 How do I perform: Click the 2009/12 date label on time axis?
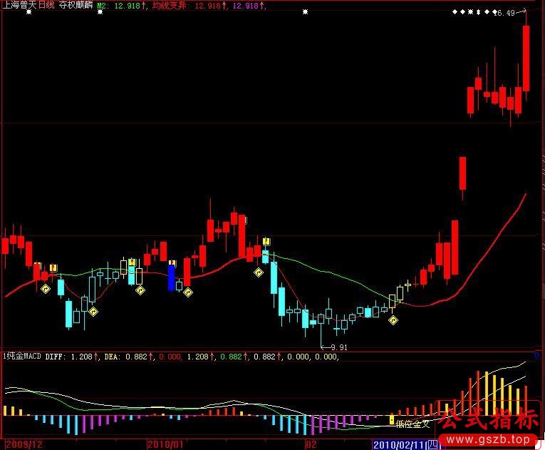pyautogui.click(x=21, y=444)
